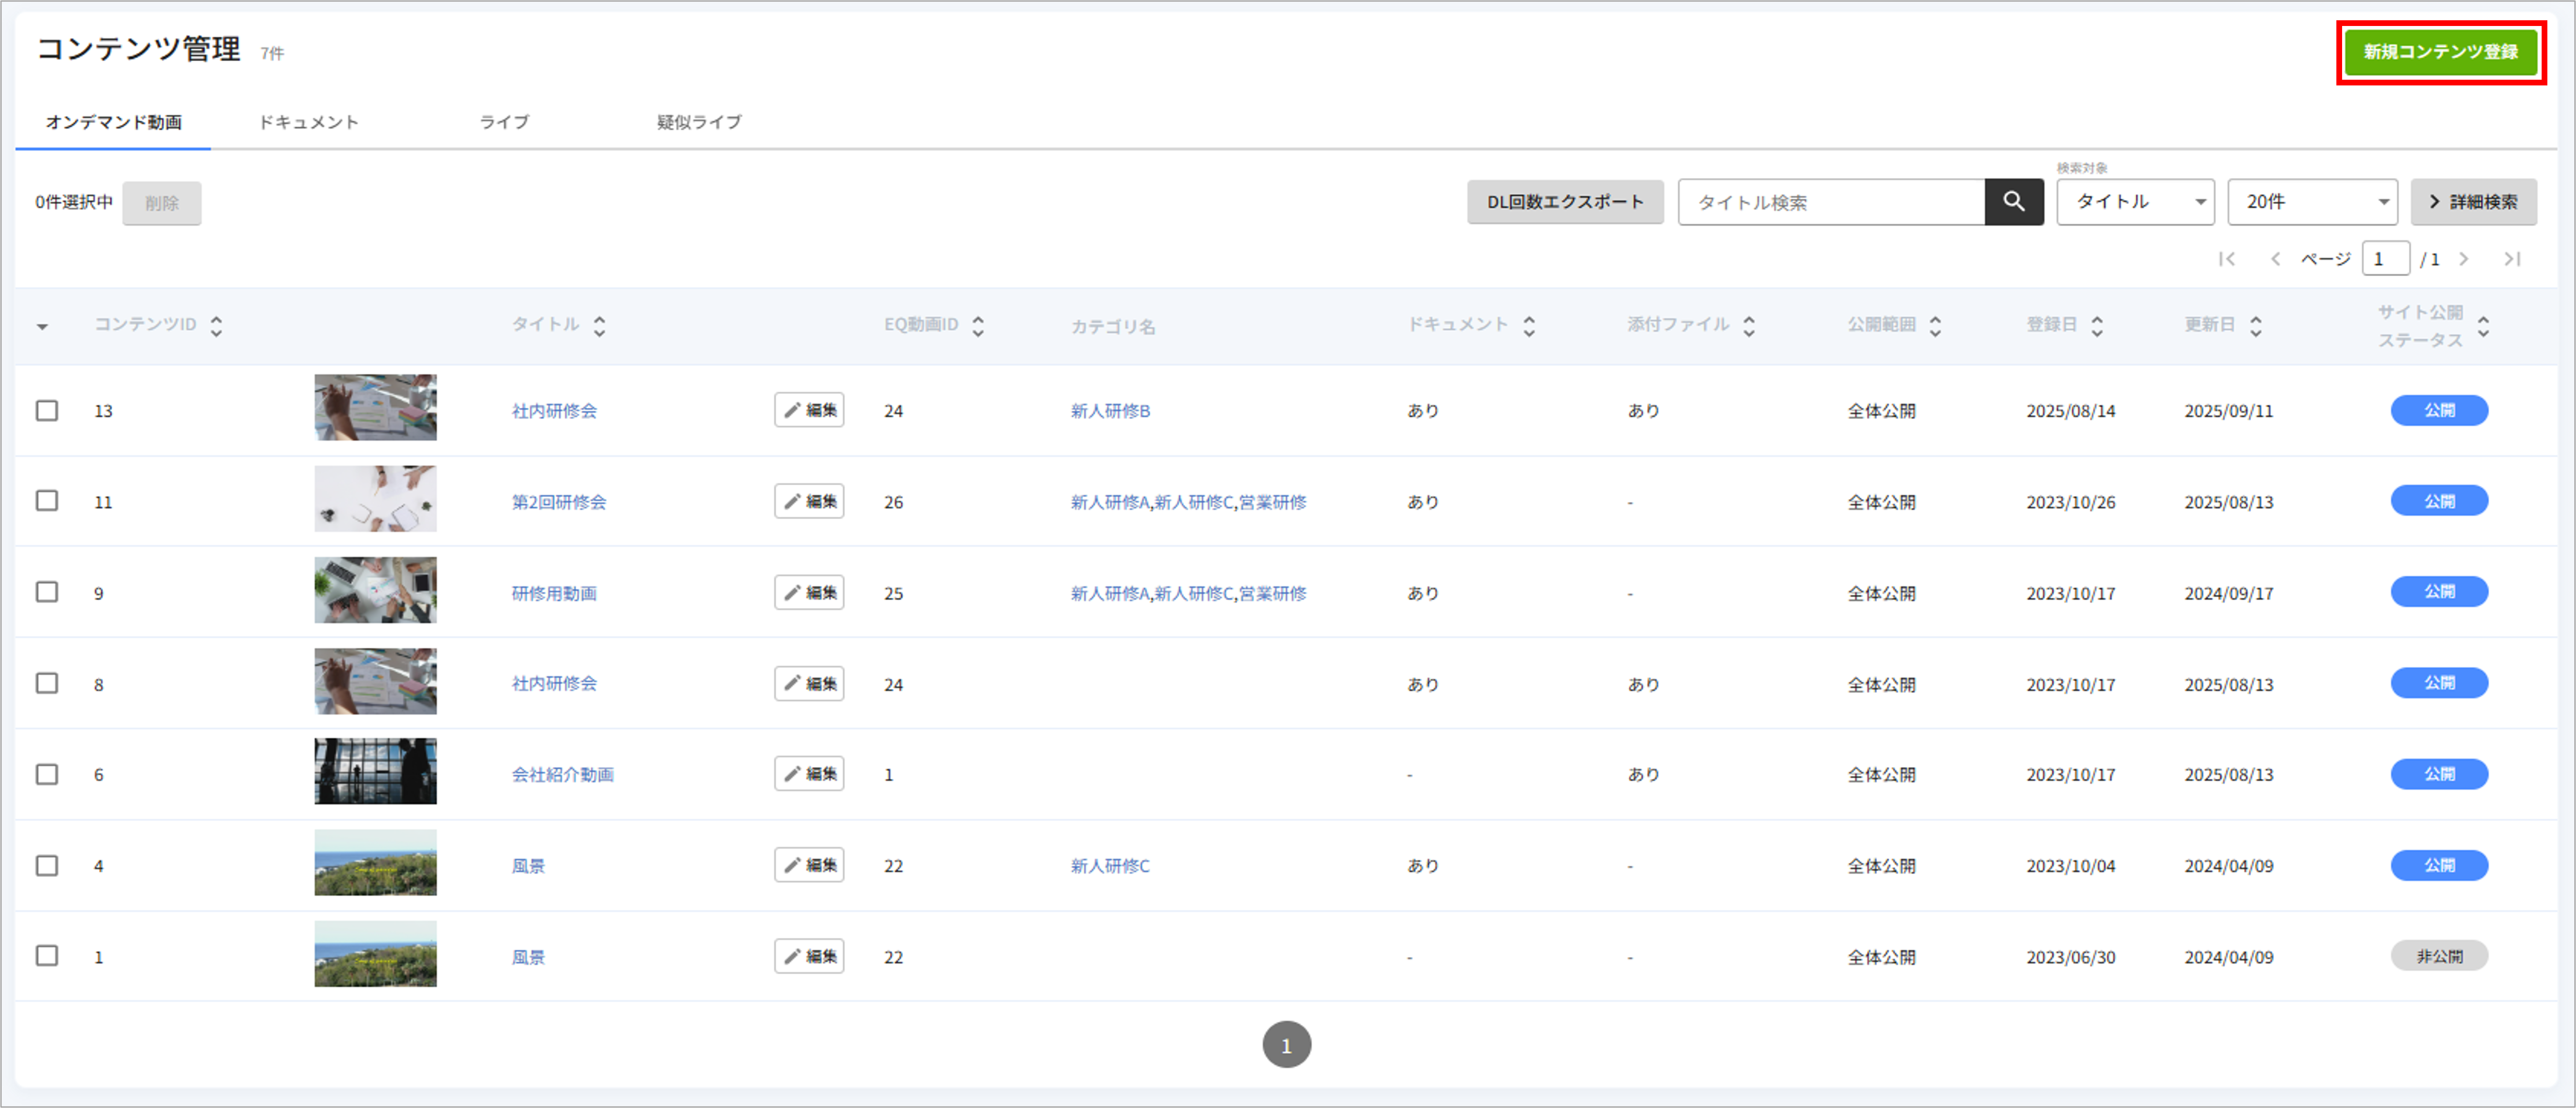Select checkbox for content ID 6
The width and height of the screenshot is (2576, 1108).
[x=47, y=774]
